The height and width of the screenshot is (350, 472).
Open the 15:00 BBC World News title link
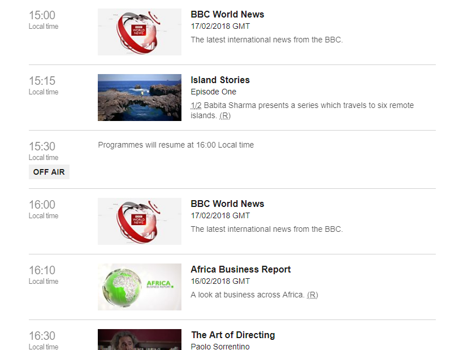[227, 15]
